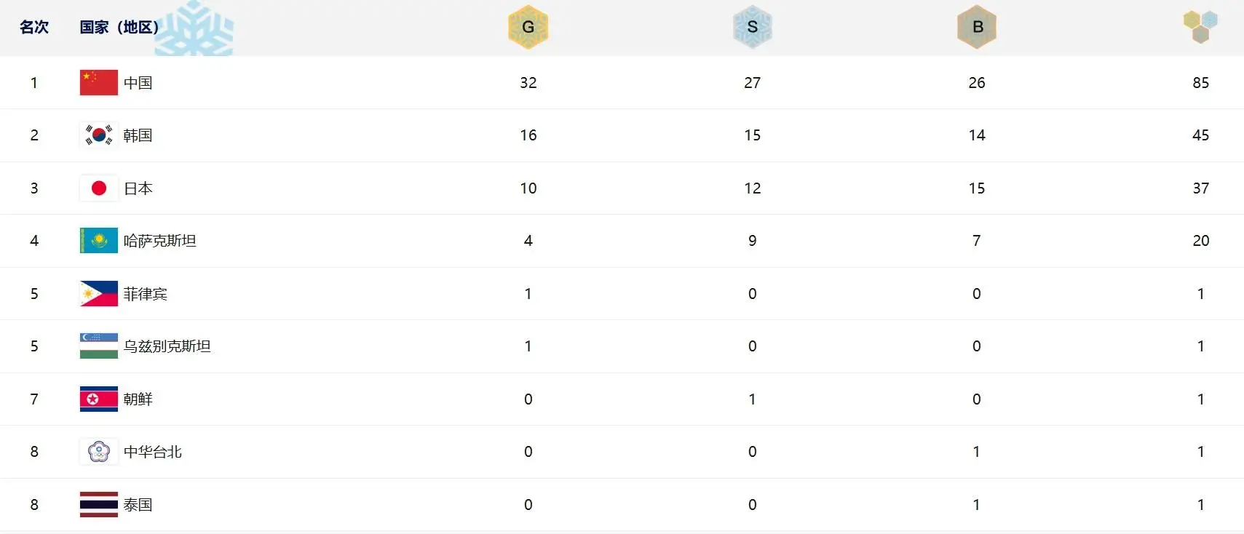Select the 乌兹别克斯坦 country name

pyautogui.click(x=167, y=346)
